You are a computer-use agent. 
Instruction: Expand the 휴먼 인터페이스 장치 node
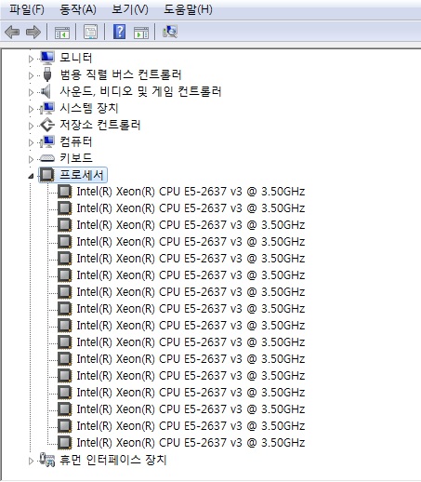(x=31, y=461)
